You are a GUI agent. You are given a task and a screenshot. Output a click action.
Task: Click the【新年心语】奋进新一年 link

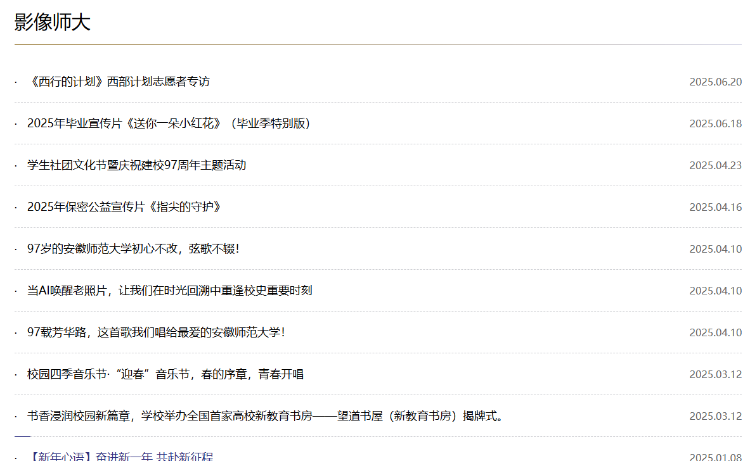[x=120, y=457]
